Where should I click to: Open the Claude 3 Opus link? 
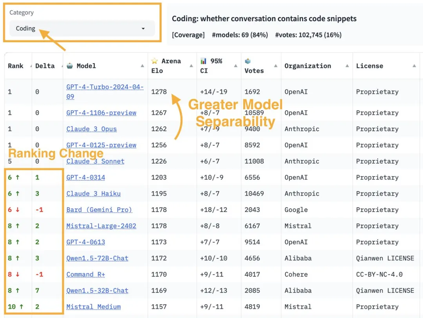91,129
